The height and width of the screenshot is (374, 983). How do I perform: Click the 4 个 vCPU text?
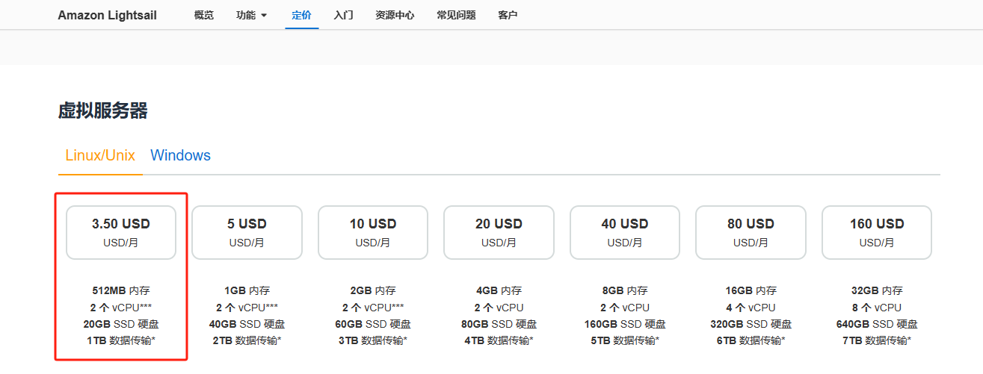[x=751, y=308]
